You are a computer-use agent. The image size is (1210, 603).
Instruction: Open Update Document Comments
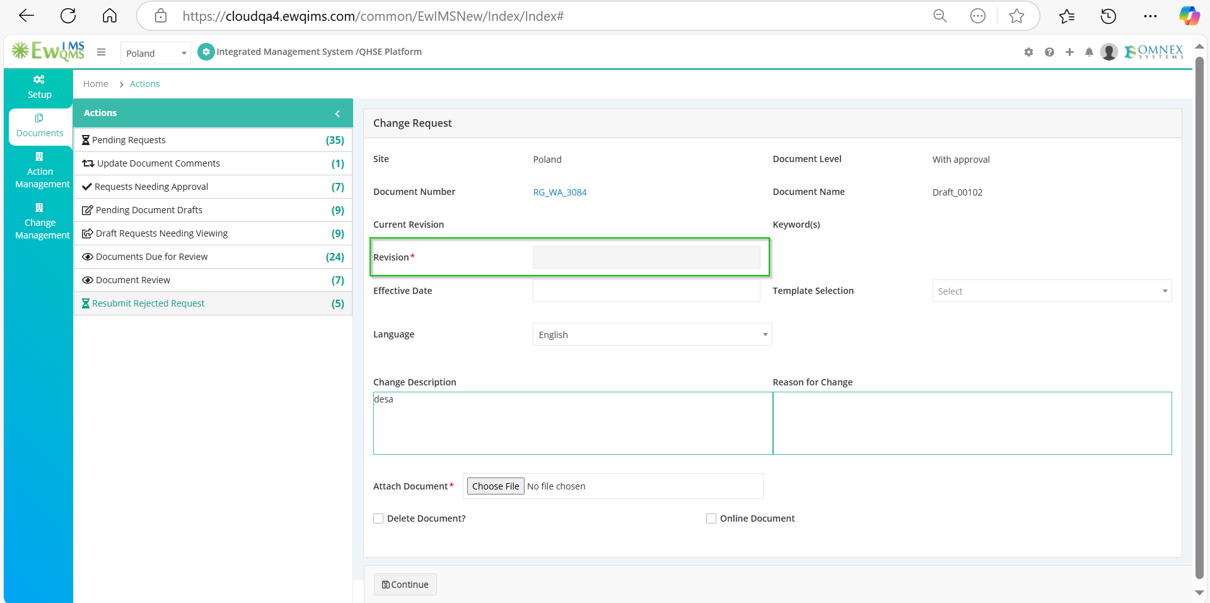tap(213, 163)
